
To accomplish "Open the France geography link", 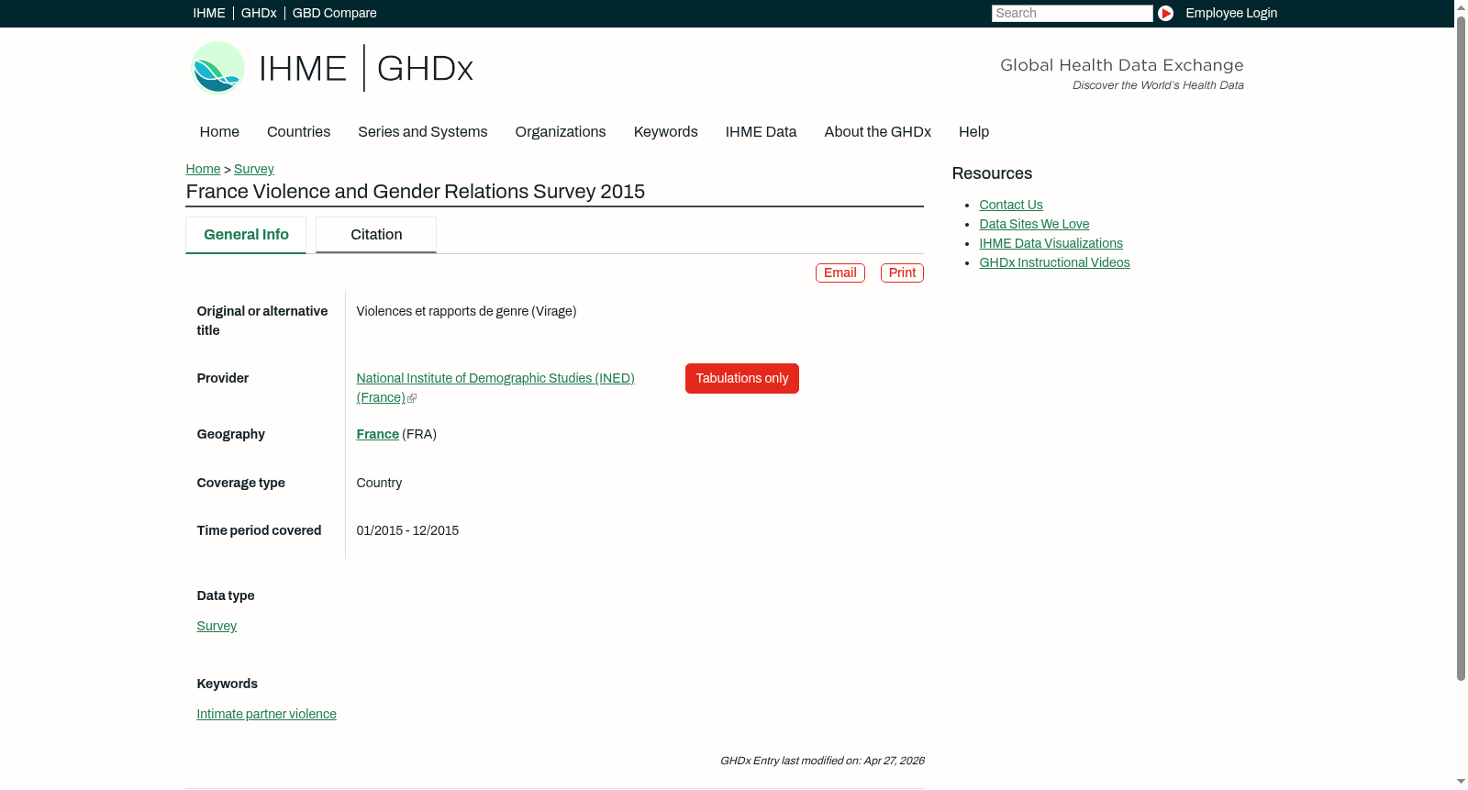I will click(x=378, y=435).
